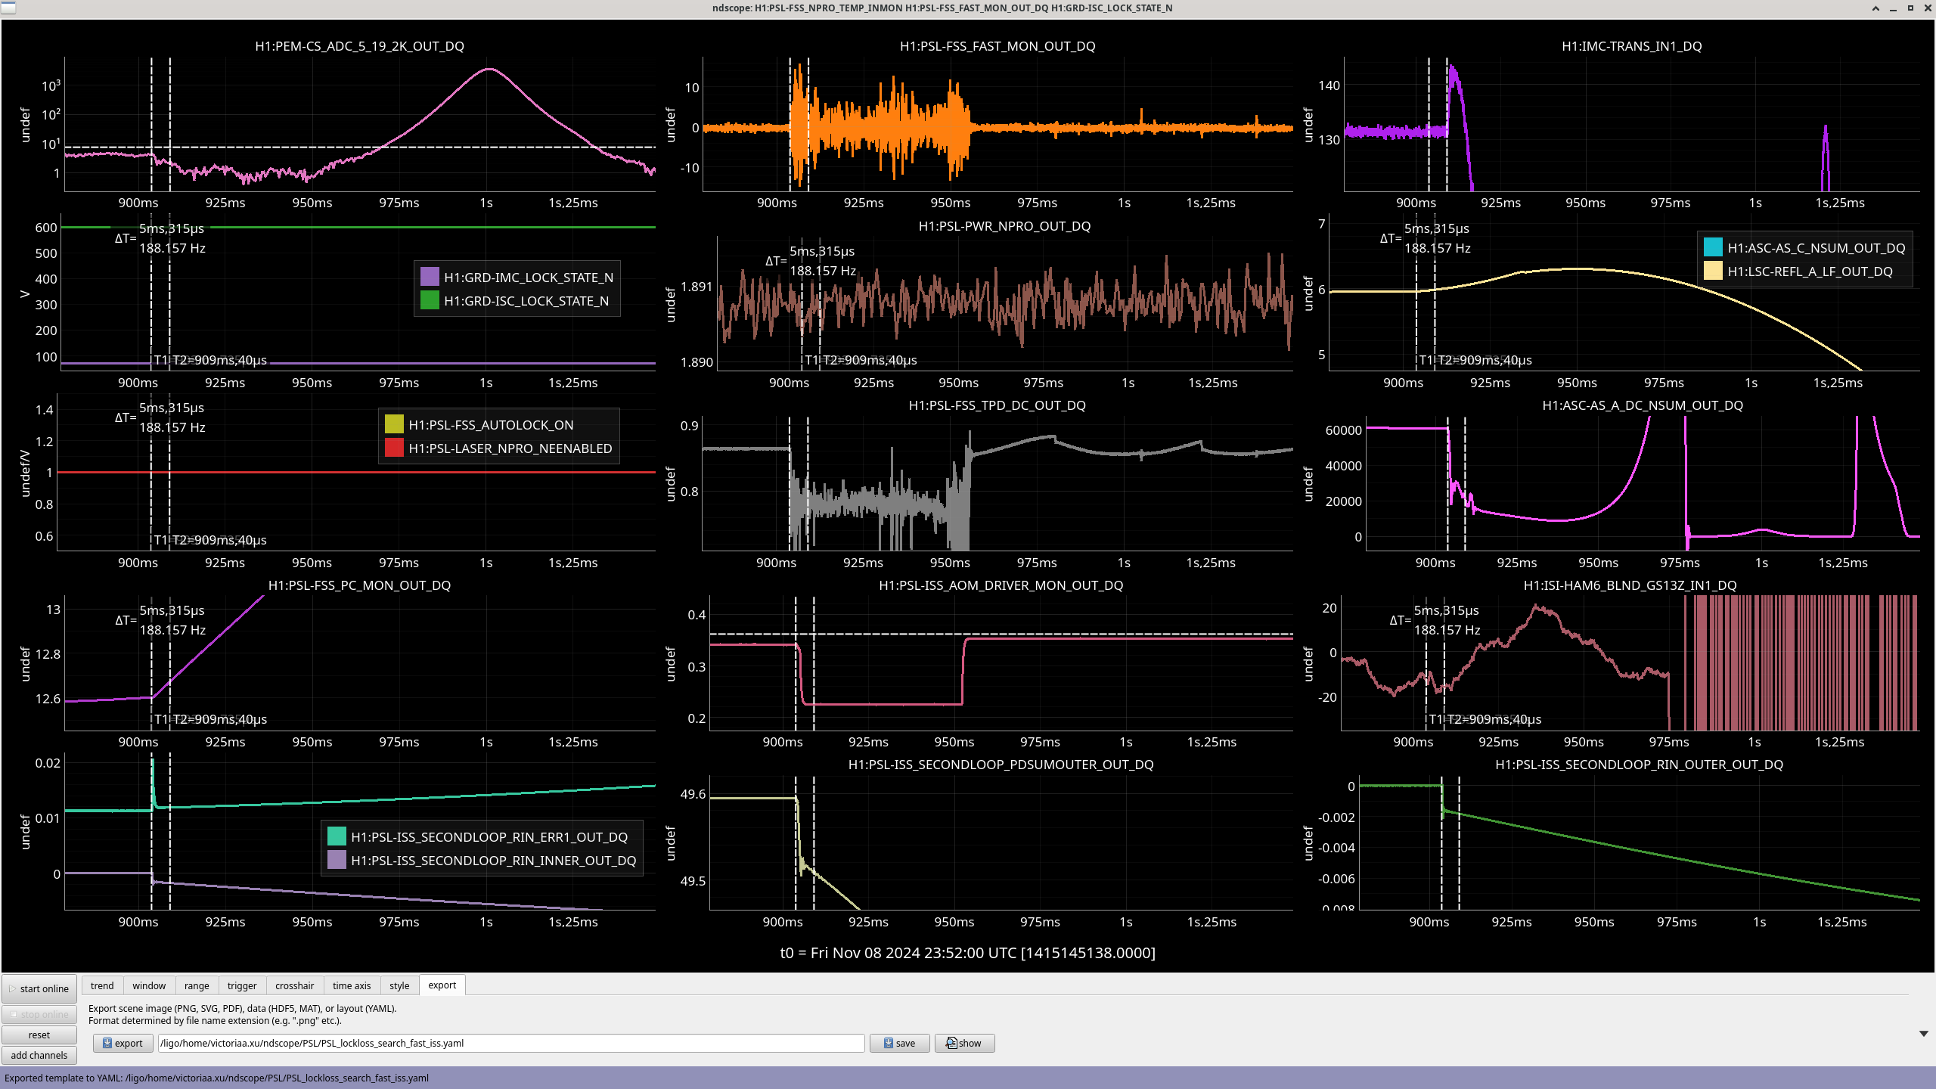Screen dimensions: 1936x1089
Task: Click the H1:PSL-FSS_FAST_MON_OUT_DQ plot title
Action: (997, 46)
